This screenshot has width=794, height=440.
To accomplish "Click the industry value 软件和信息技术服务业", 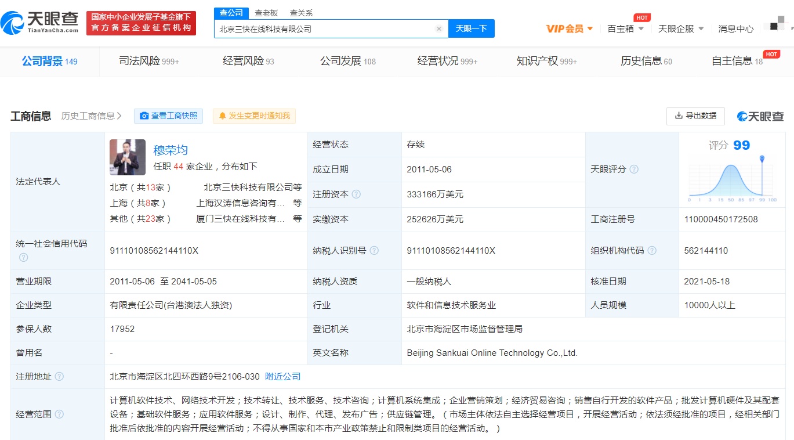I will (451, 305).
